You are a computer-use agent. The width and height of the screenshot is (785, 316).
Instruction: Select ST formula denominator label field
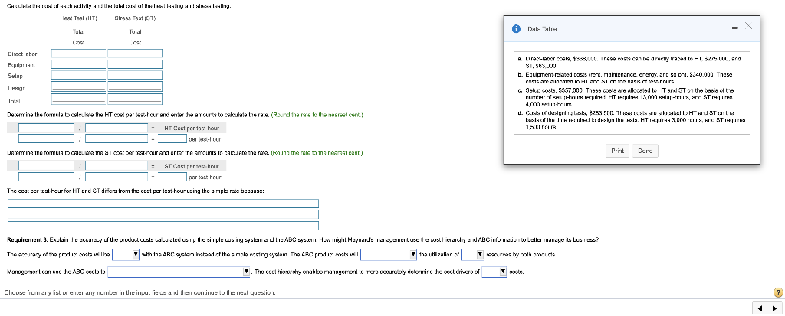tap(117, 165)
